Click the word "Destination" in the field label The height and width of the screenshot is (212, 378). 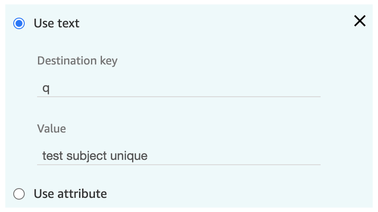click(x=67, y=61)
